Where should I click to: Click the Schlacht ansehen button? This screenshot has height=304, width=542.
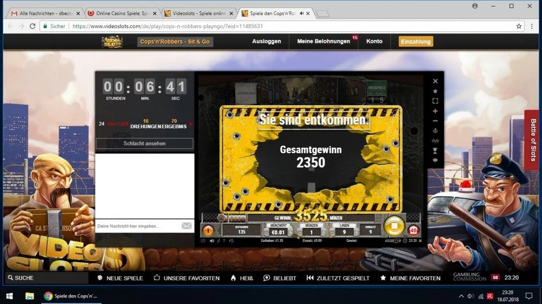tap(145, 143)
